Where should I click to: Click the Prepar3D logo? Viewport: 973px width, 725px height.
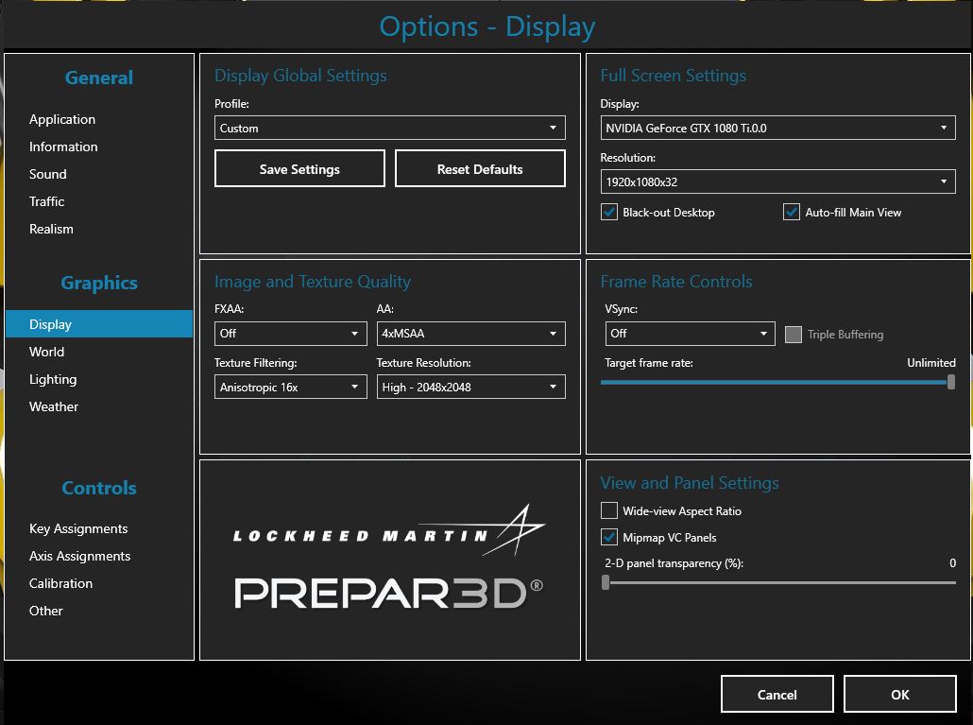click(x=388, y=594)
